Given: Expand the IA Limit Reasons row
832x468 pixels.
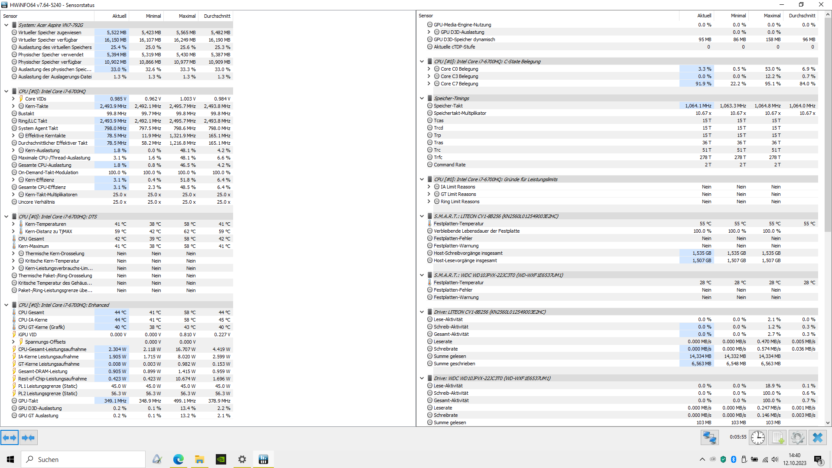Looking at the screenshot, I should (429, 187).
